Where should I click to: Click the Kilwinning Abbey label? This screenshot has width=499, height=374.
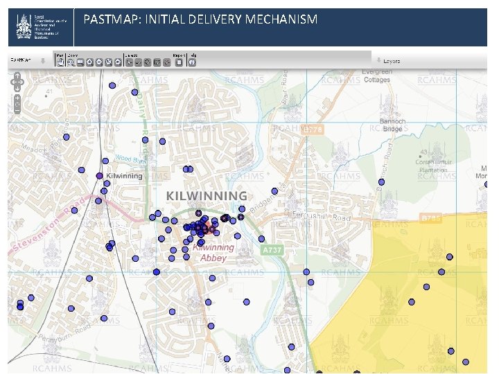click(213, 253)
